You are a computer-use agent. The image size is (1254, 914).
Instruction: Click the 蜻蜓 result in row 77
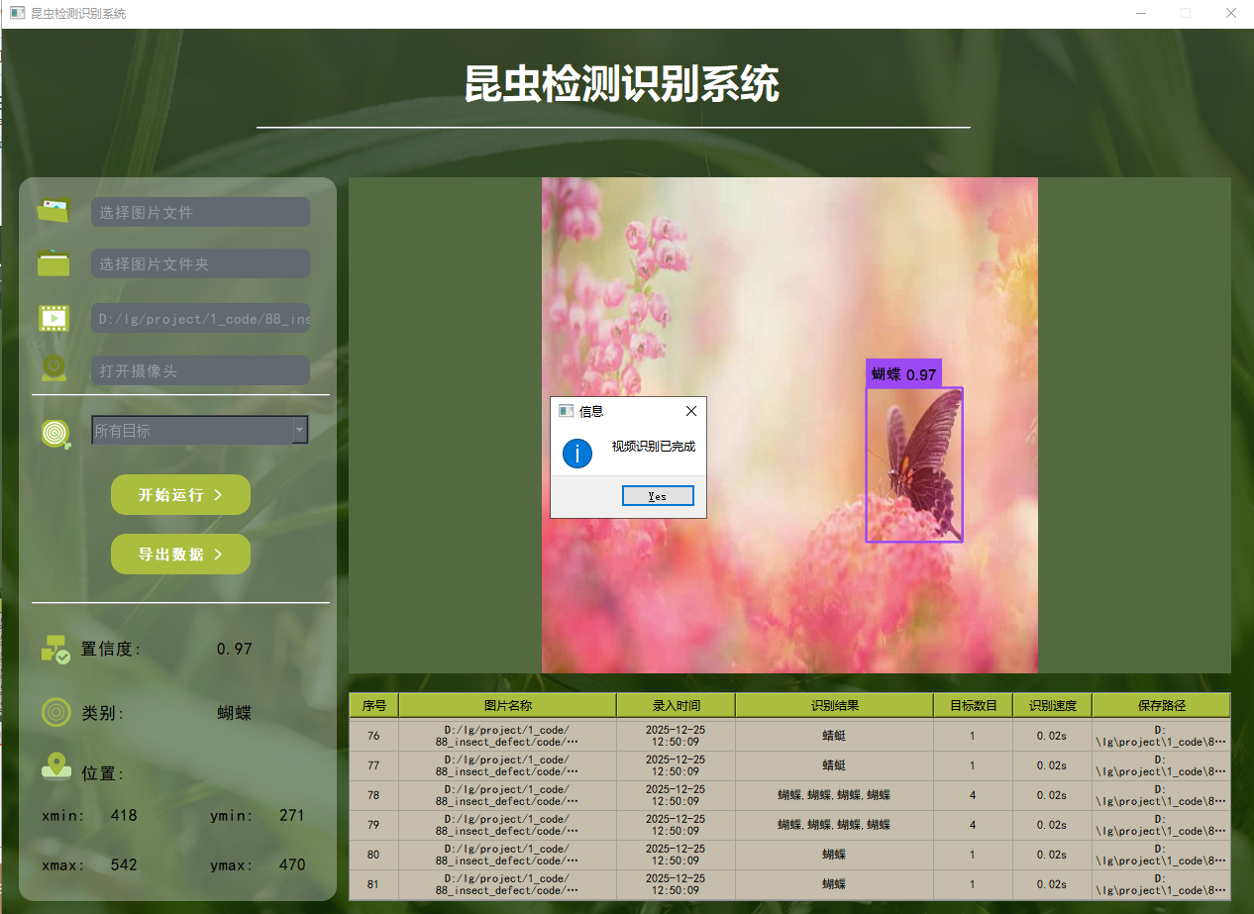click(834, 765)
